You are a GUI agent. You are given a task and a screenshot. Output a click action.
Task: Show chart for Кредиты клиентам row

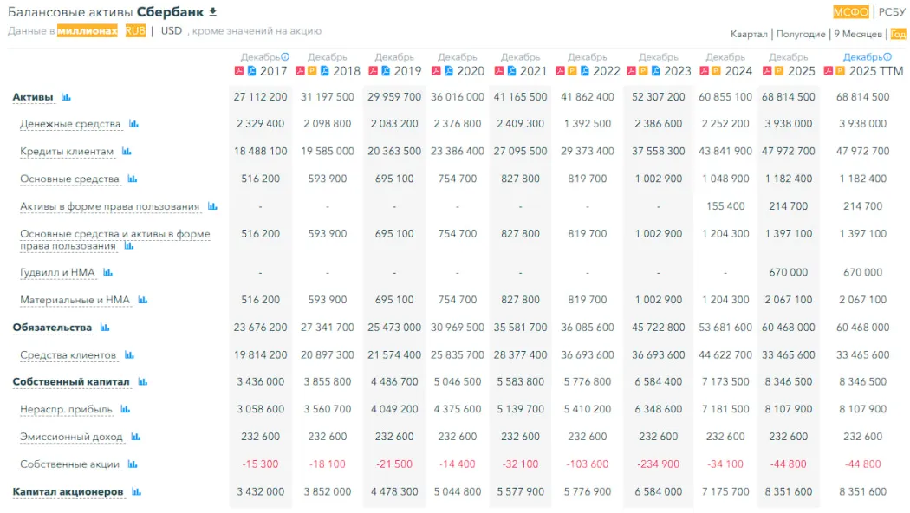pyautogui.click(x=127, y=152)
